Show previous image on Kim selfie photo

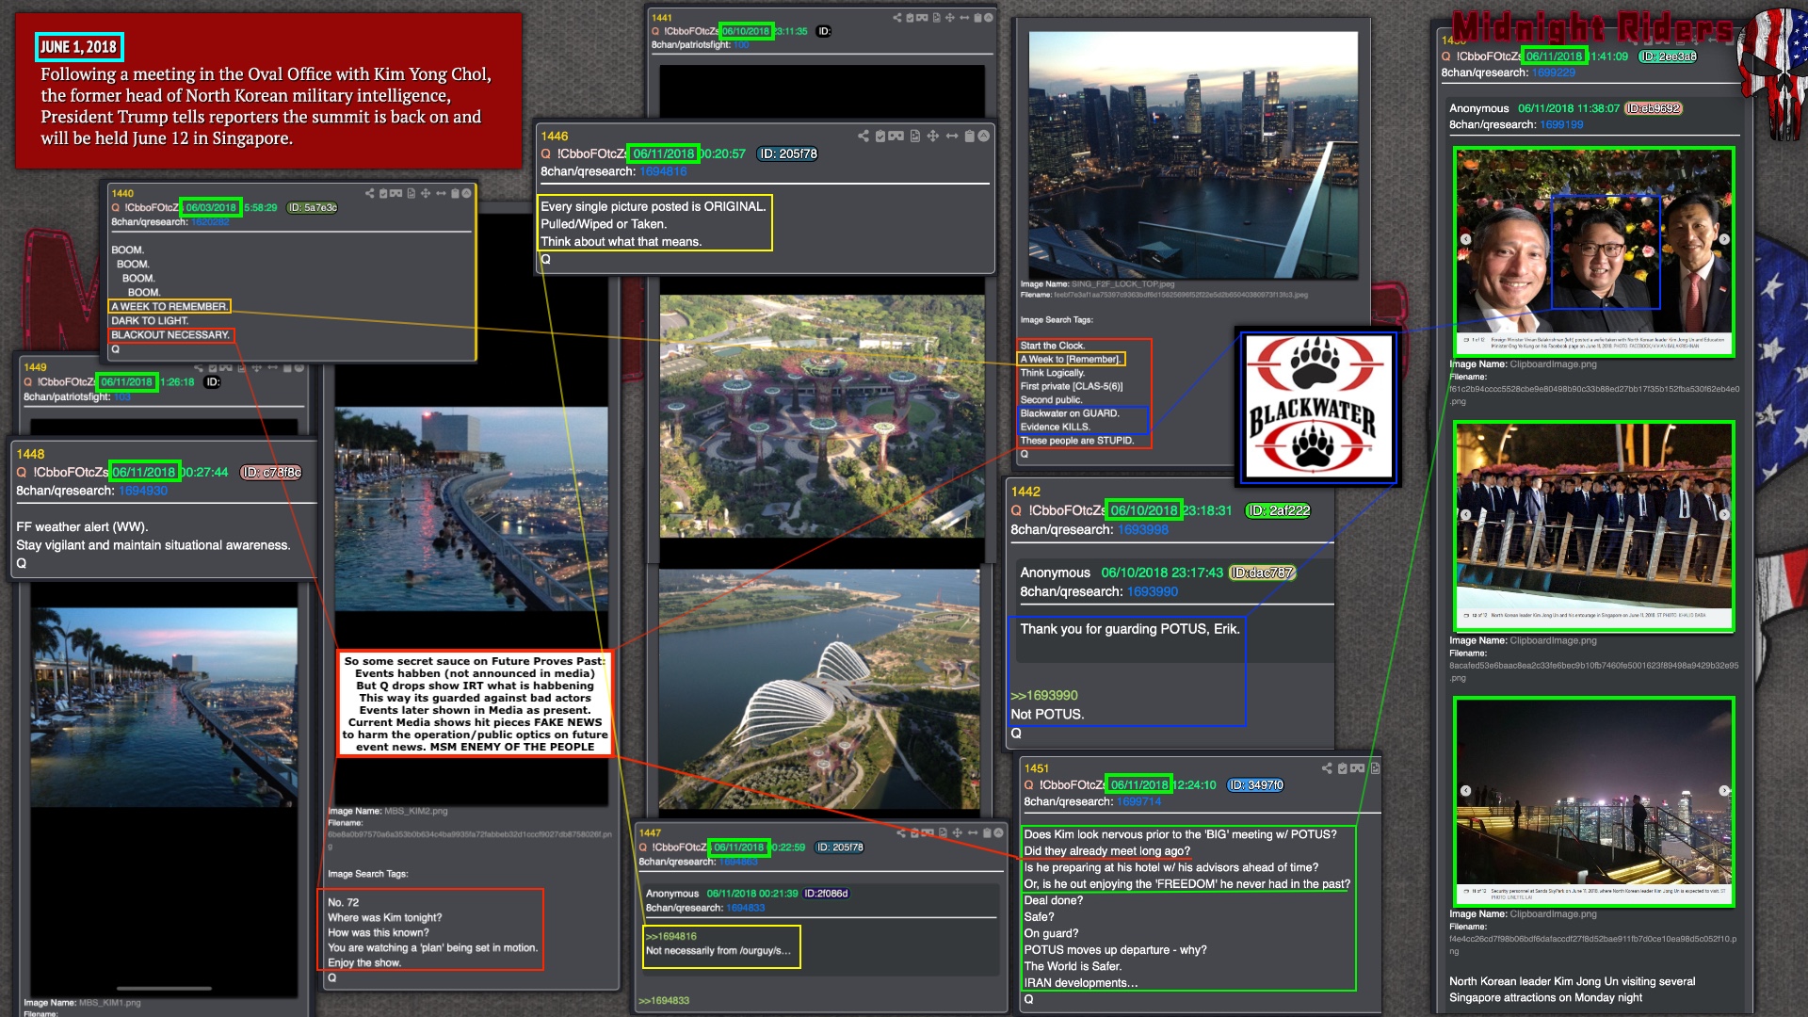pos(1465,239)
